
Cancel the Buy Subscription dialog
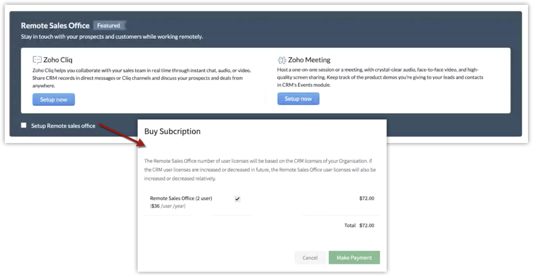pyautogui.click(x=310, y=258)
